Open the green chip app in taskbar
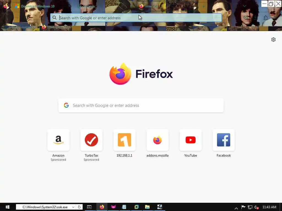282x211 pixels. pos(137,207)
